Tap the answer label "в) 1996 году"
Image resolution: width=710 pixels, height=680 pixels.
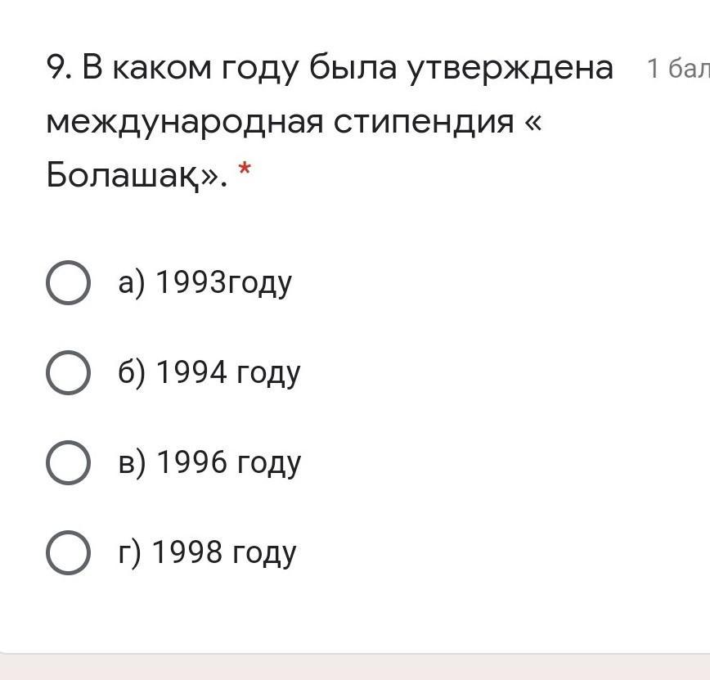(x=209, y=463)
